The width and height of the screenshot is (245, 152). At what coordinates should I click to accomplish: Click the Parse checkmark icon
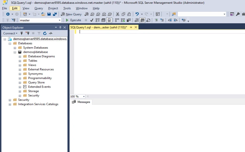click(x=92, y=20)
